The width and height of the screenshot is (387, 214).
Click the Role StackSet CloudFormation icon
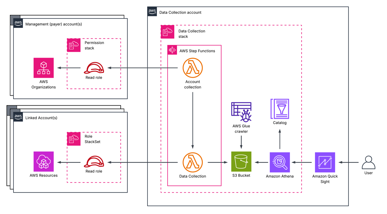(x=74, y=139)
